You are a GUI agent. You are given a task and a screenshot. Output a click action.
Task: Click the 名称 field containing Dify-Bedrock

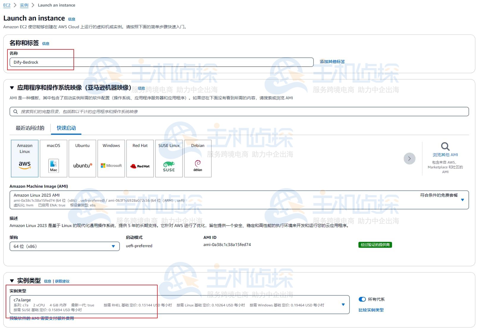162,62
